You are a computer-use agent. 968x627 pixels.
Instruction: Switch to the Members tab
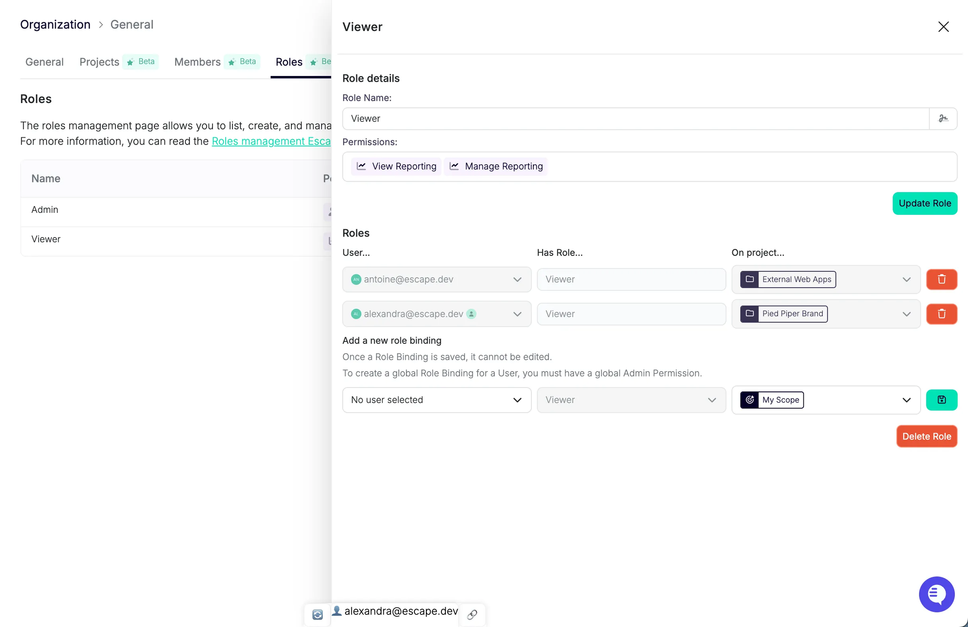197,62
